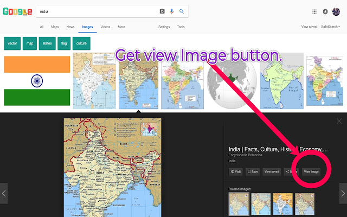Open the green India map with Bay of Bengal
The image size is (347, 217).
[x=282, y=81]
